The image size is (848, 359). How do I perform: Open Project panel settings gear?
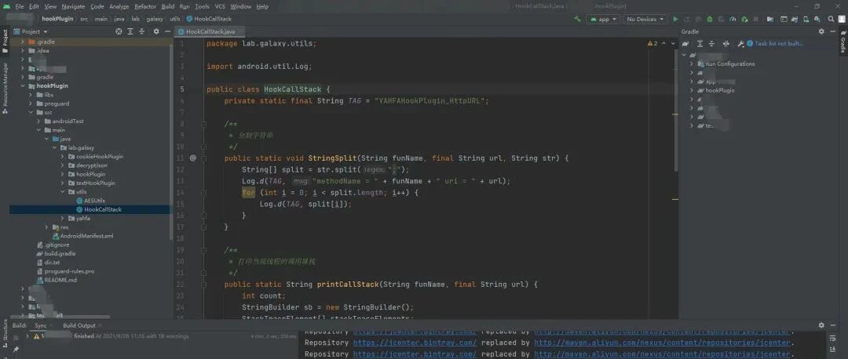156,31
